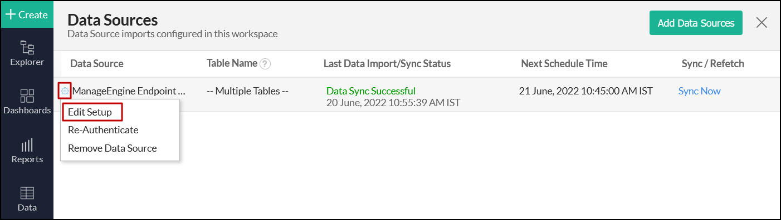
Task: Click the Sync / Refetch column header
Action: tap(712, 64)
